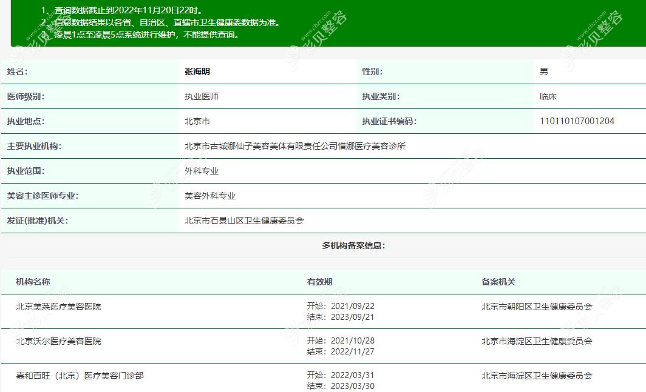Open the 北京美莱医疗美容医院 entry
Viewport: 646px width, 392px height.
[x=58, y=307]
